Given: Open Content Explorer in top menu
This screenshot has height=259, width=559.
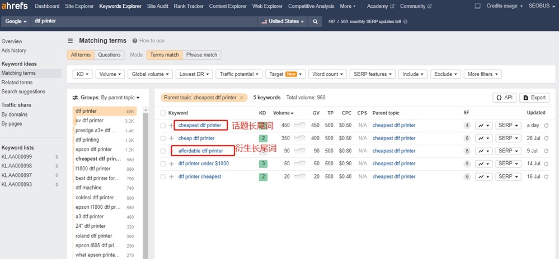Looking at the screenshot, I should coord(228,6).
